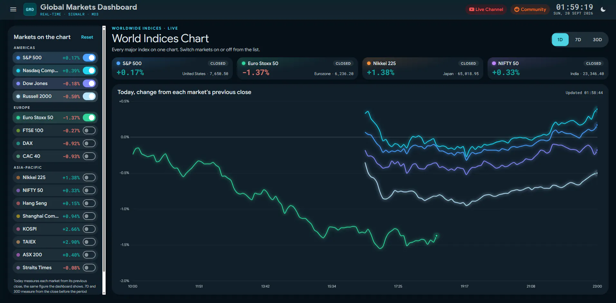Toggle off the Dow Jones series
The image size is (616, 303).
coord(89,83)
